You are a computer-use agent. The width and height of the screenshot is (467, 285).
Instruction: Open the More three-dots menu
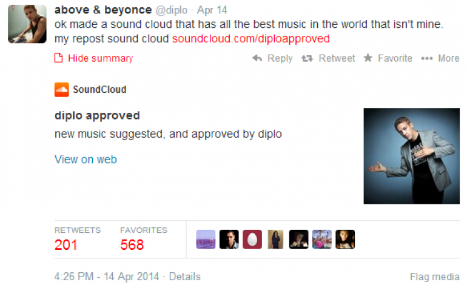(427, 58)
